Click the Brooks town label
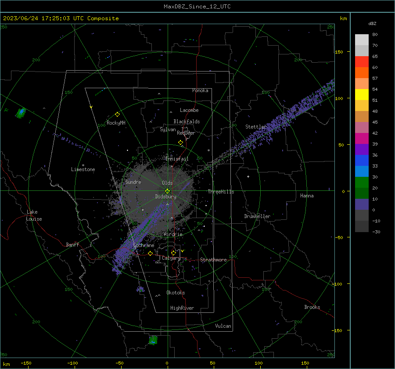The image size is (395, 369). [312, 307]
